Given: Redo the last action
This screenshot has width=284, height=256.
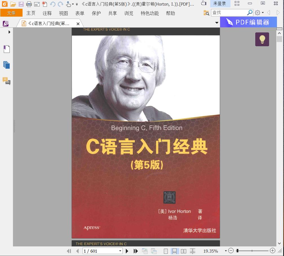Looking at the screenshot, I should (61, 4).
